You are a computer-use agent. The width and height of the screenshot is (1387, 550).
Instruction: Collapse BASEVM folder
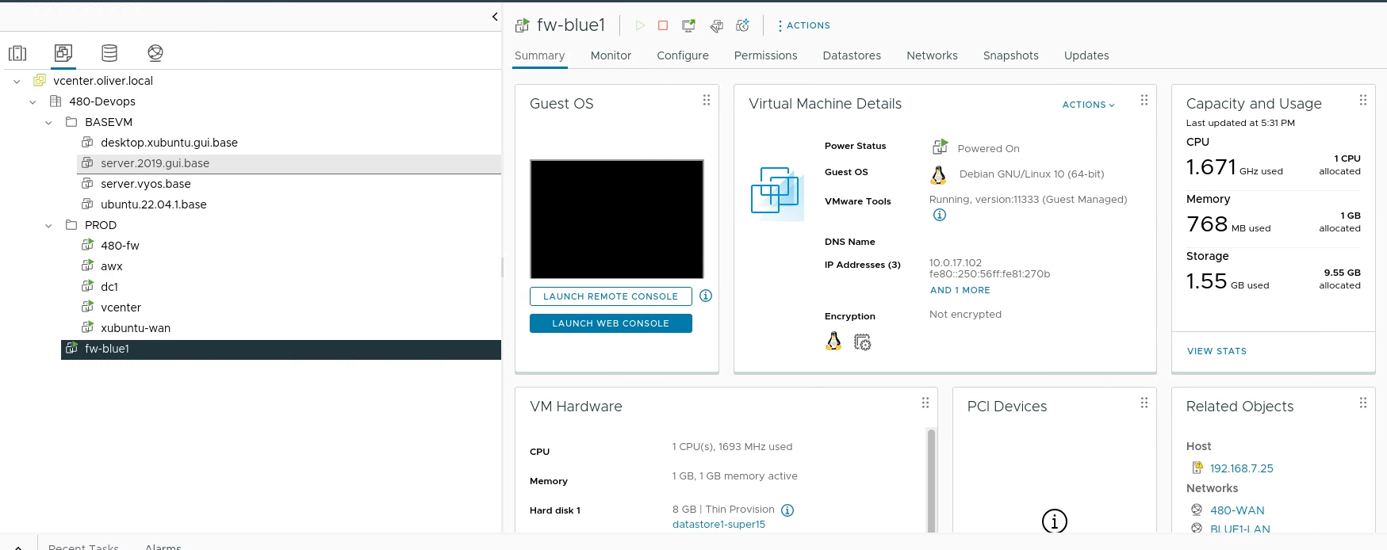pyautogui.click(x=48, y=122)
